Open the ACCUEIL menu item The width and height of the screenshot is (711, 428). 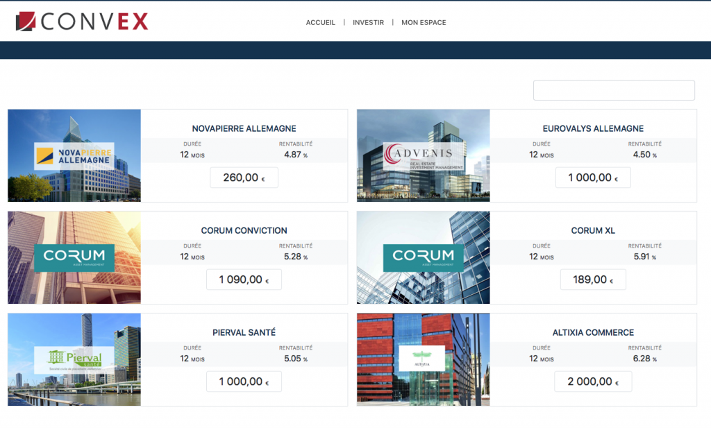[x=321, y=22]
